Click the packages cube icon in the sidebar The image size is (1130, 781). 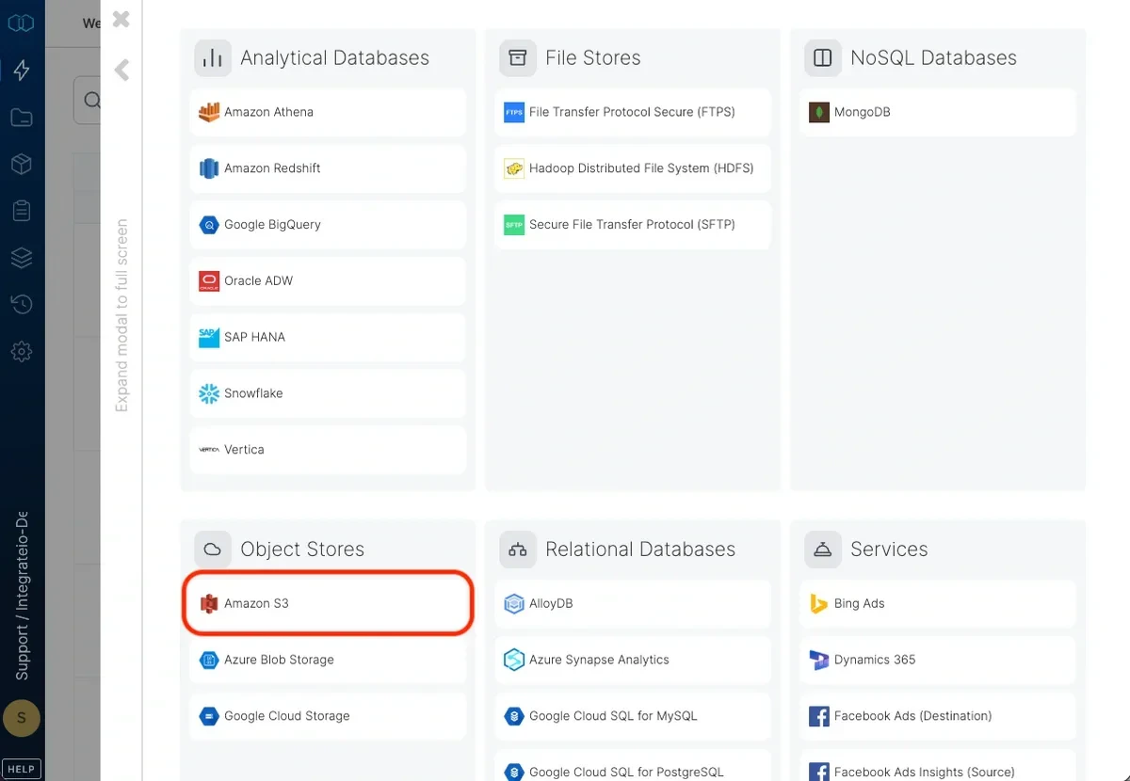[21, 163]
